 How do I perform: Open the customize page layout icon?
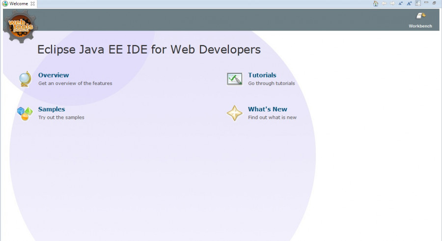[418, 3]
